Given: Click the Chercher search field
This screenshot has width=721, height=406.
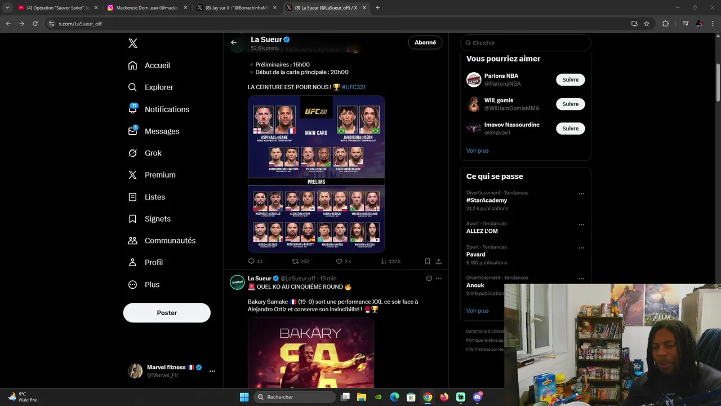Looking at the screenshot, I should tap(526, 43).
